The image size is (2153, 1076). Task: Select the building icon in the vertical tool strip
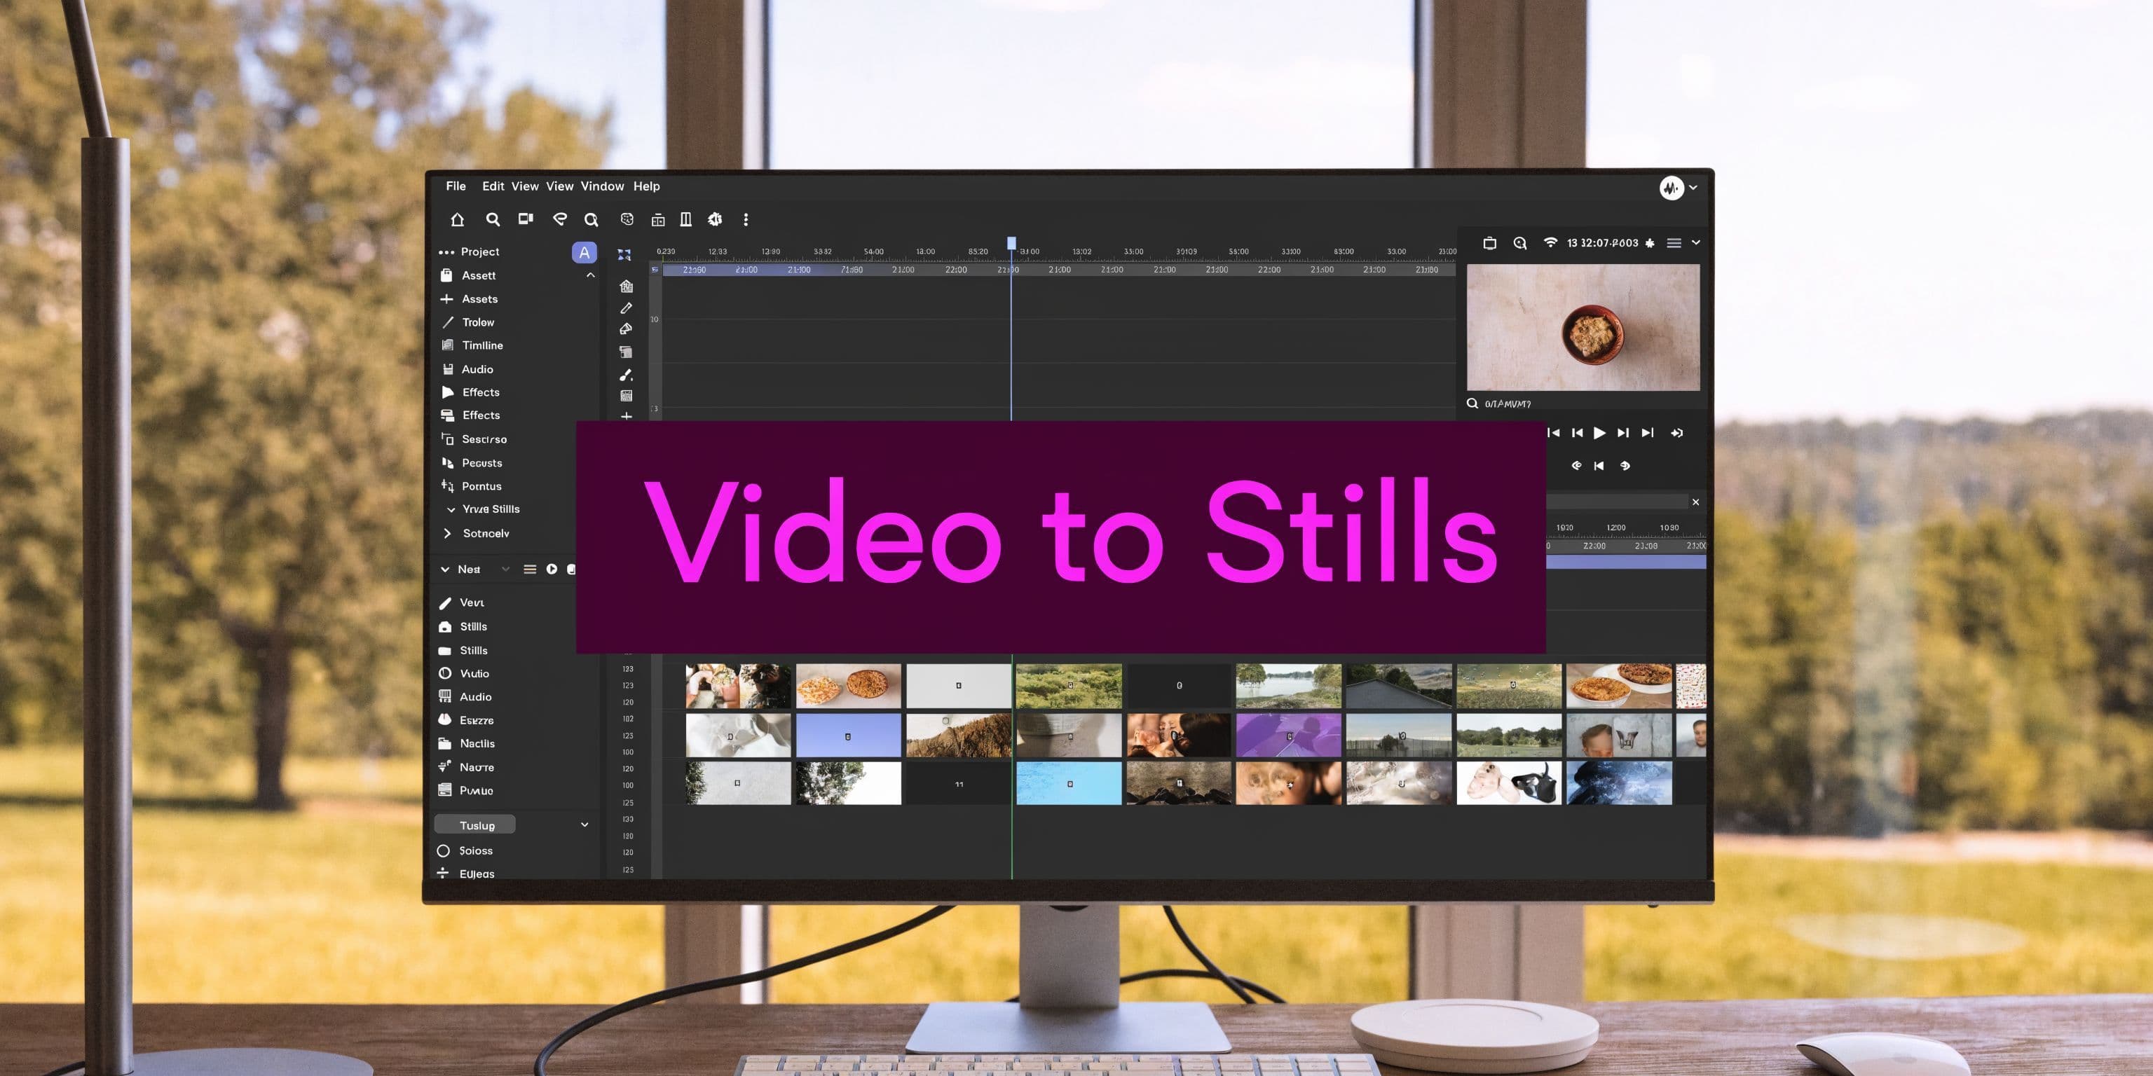pos(626,287)
